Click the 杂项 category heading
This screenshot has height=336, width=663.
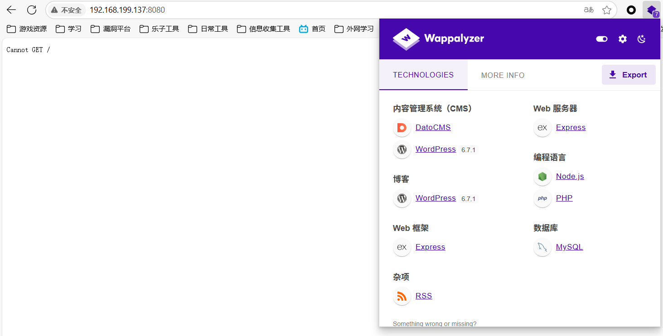401,277
